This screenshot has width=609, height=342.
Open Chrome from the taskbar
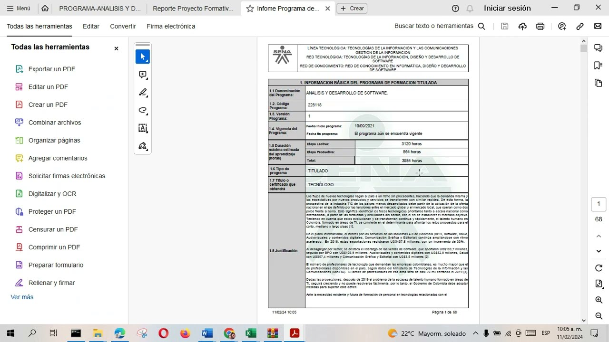click(x=229, y=333)
